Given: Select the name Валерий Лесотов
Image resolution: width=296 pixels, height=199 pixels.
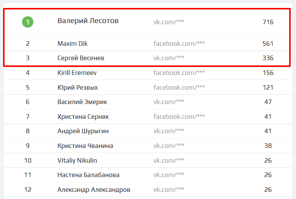Looking at the screenshot, I should [88, 21].
